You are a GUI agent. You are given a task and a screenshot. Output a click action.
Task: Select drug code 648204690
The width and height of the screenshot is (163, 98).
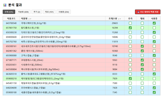[x=11, y=88]
